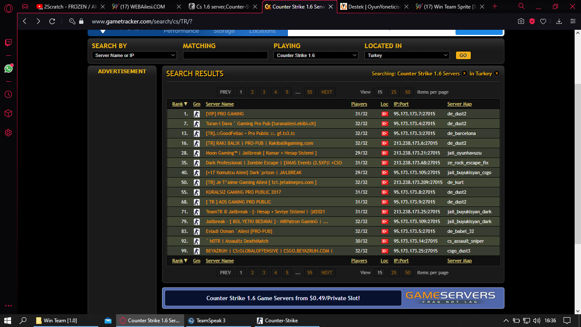Image resolution: width=581 pixels, height=327 pixels.
Task: Click Turkey flag in Moon Gaming row
Action: (384, 153)
